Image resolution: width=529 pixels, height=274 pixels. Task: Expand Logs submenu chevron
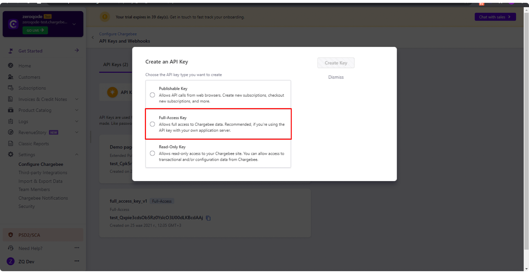tap(77, 121)
